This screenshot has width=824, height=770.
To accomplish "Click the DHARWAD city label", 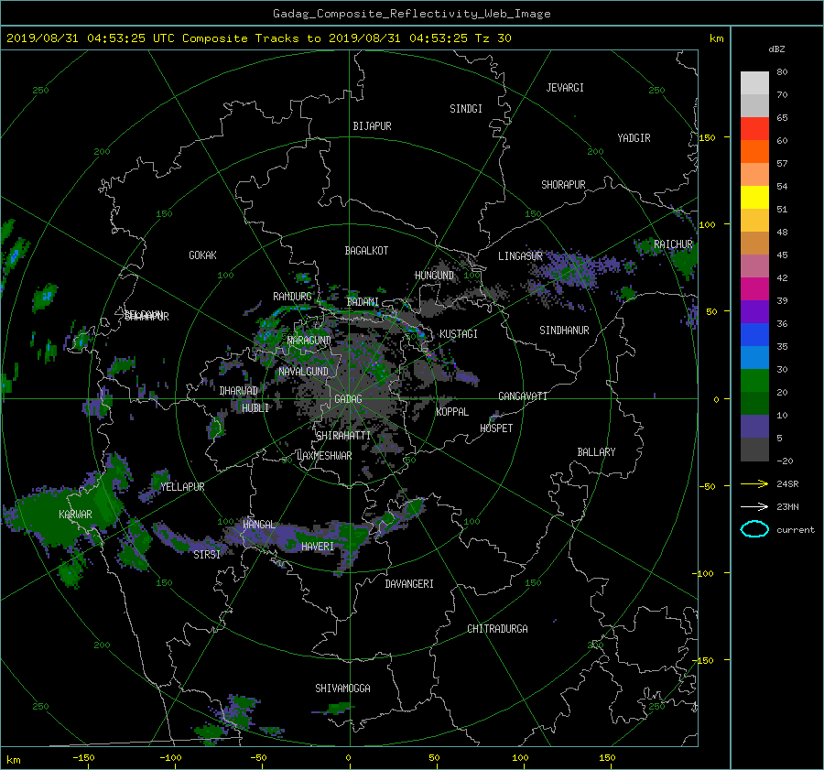I will coord(239,391).
